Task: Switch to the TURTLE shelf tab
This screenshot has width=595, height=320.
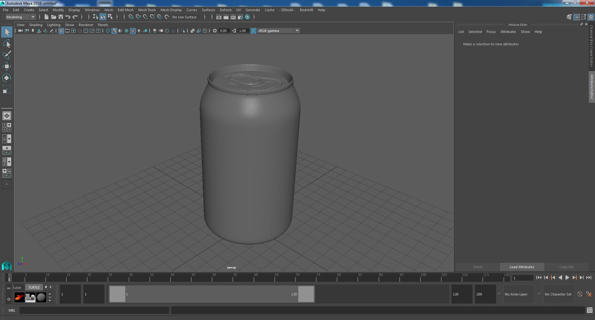Action: point(34,287)
